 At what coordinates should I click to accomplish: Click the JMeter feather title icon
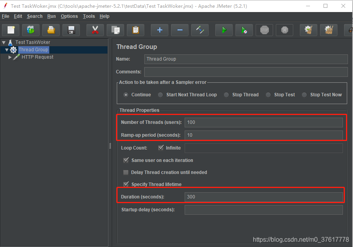click(x=5, y=6)
